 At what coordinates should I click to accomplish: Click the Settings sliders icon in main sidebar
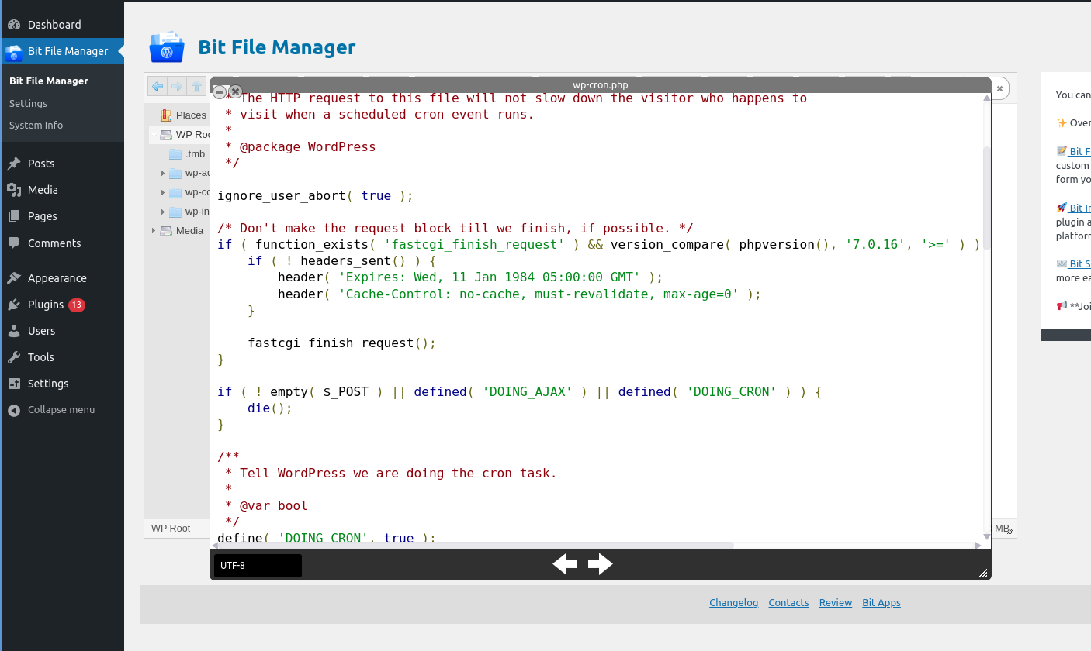tap(14, 384)
